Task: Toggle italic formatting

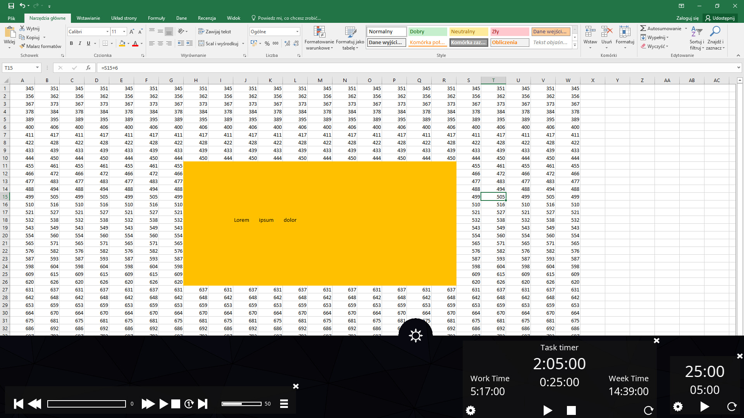Action: point(80,43)
